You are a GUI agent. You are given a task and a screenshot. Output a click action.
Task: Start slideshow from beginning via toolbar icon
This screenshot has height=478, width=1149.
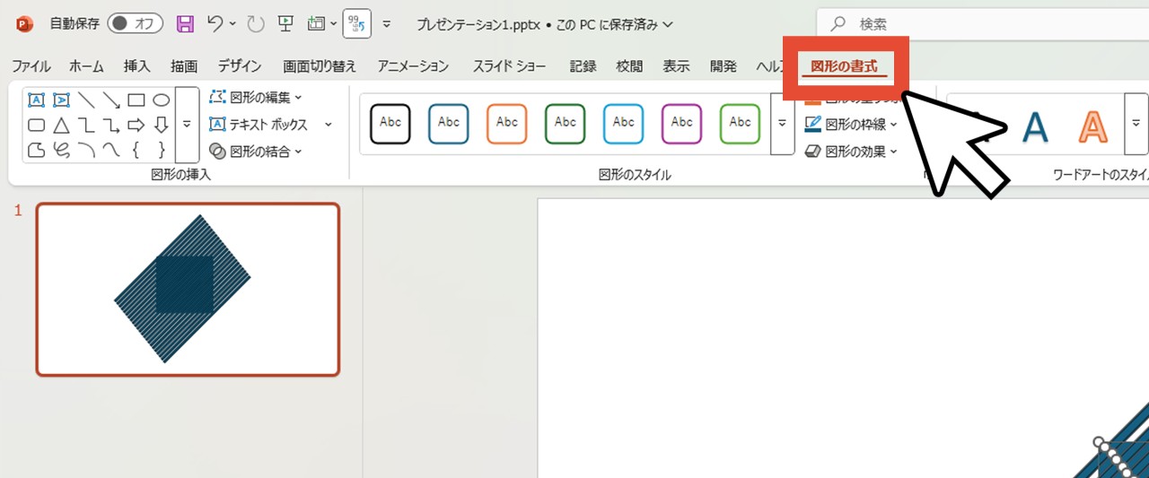click(285, 24)
